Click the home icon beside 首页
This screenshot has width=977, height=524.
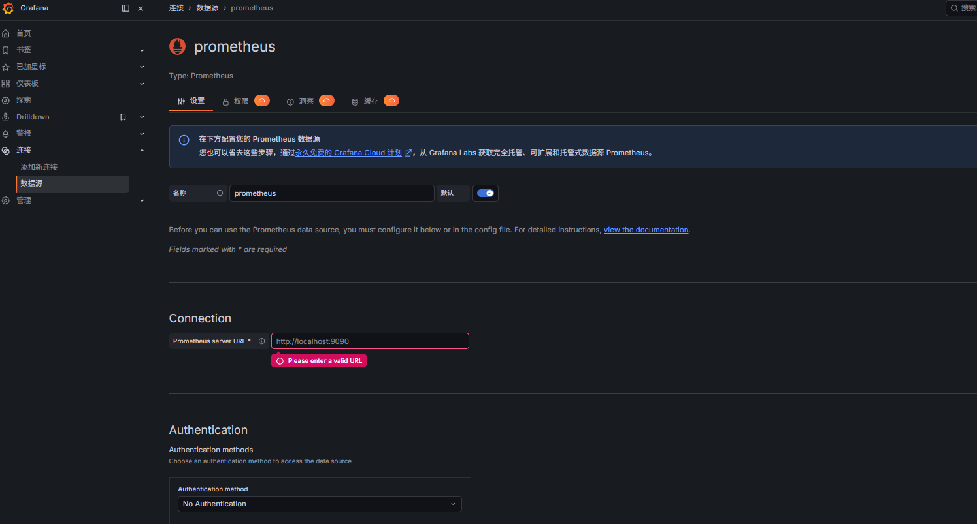(x=6, y=33)
